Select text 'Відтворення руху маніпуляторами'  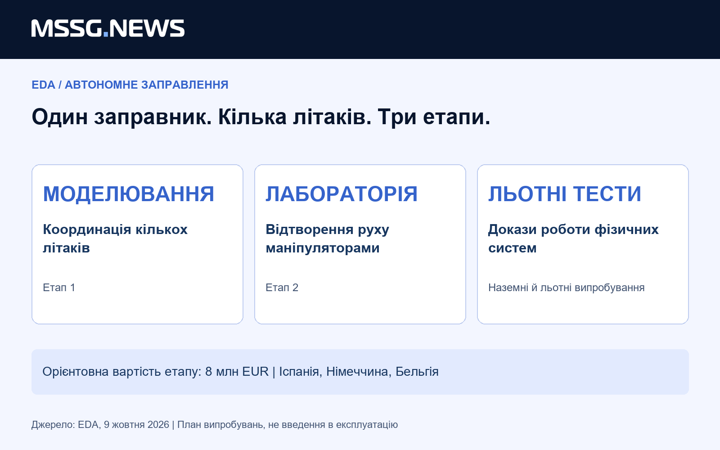tap(328, 238)
